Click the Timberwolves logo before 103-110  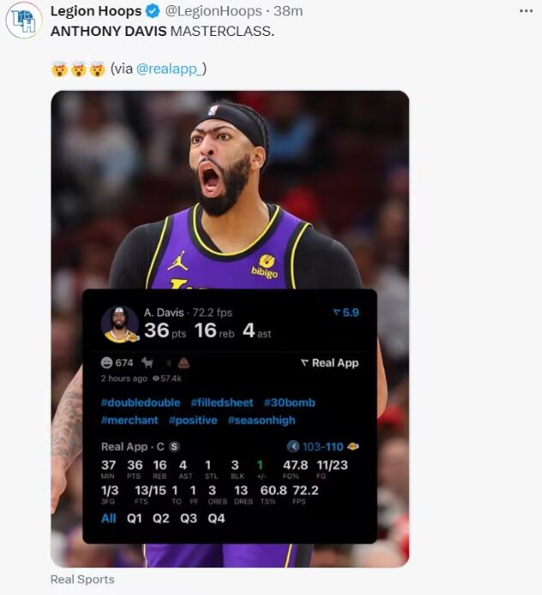coord(293,446)
